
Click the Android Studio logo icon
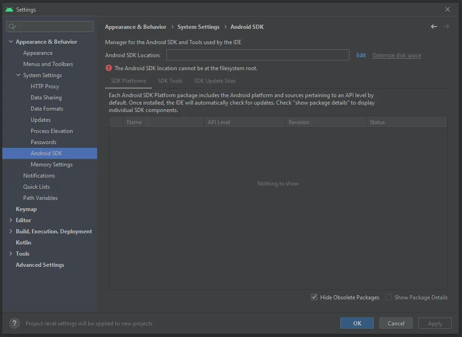[x=9, y=9]
